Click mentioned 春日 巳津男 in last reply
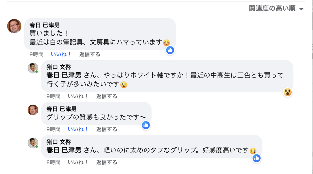 [x=64, y=150]
